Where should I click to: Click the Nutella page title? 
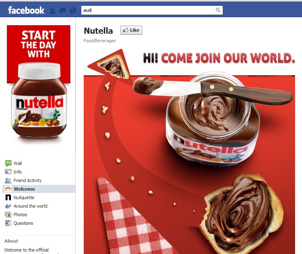click(98, 31)
